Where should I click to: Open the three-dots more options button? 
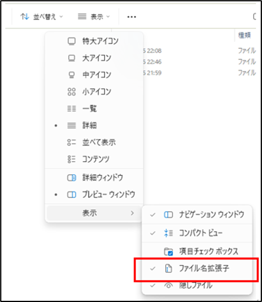[x=131, y=17]
